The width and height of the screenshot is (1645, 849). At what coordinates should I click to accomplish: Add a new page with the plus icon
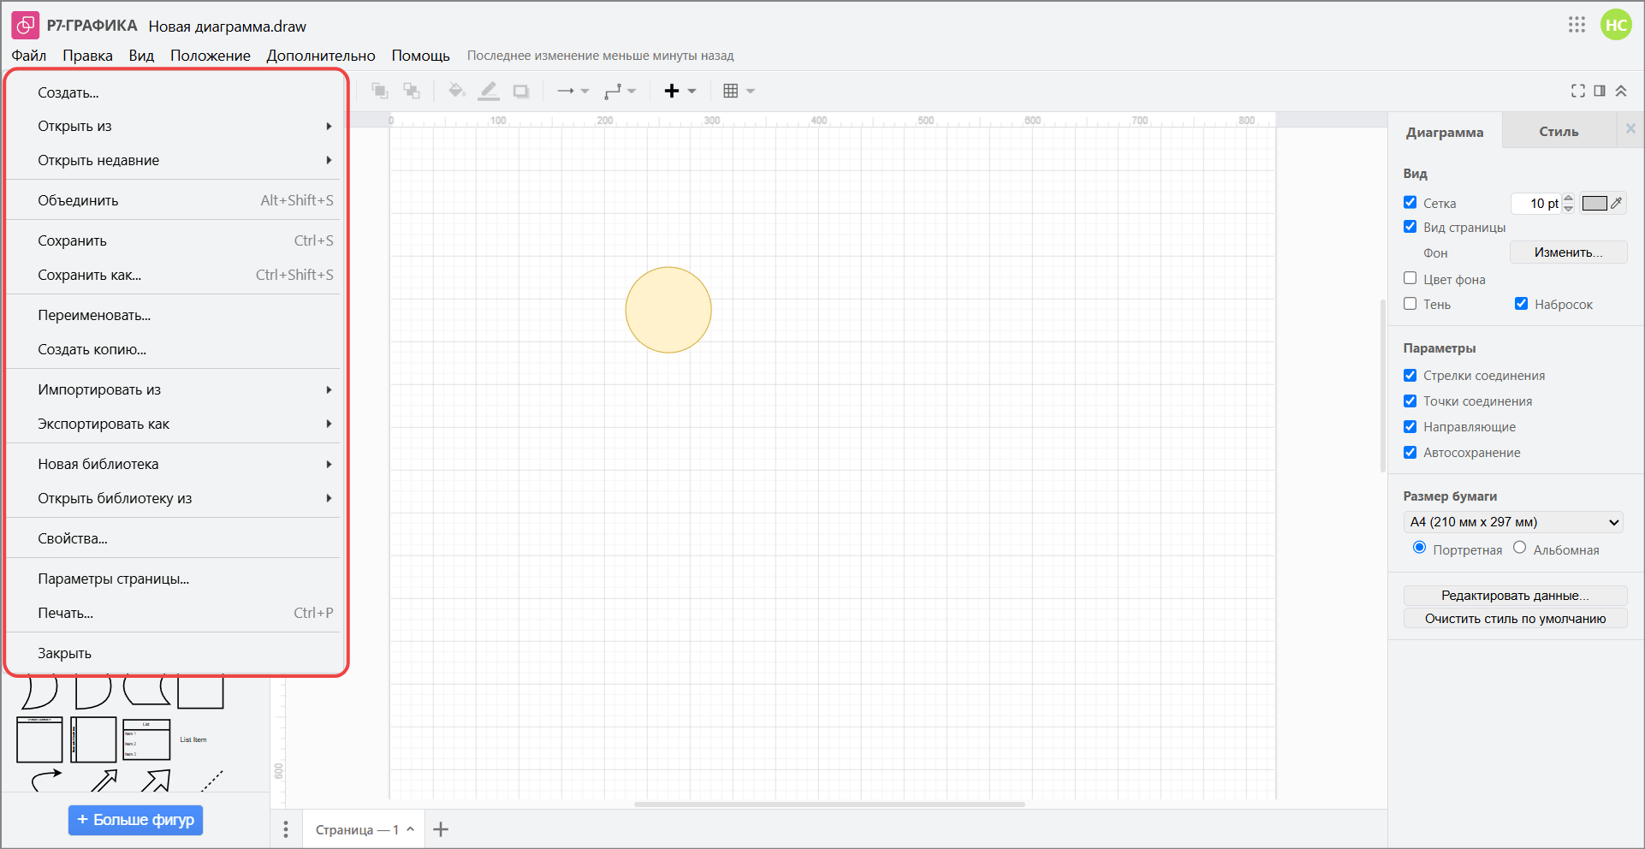[x=441, y=829]
